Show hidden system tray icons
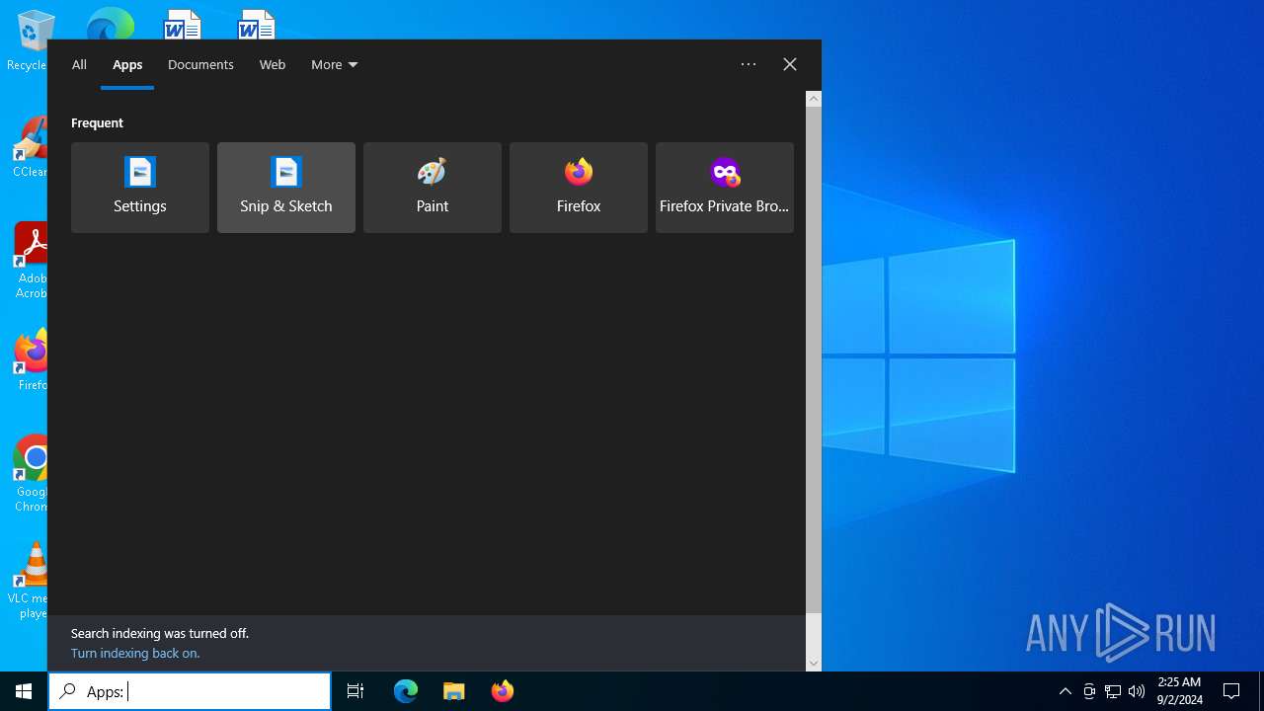Viewport: 1264px width, 711px height. click(x=1066, y=691)
